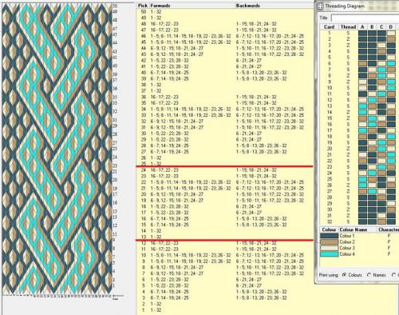Viewport: 399px width, 315px height.
Task: Click the Thread column header
Action: click(x=348, y=27)
